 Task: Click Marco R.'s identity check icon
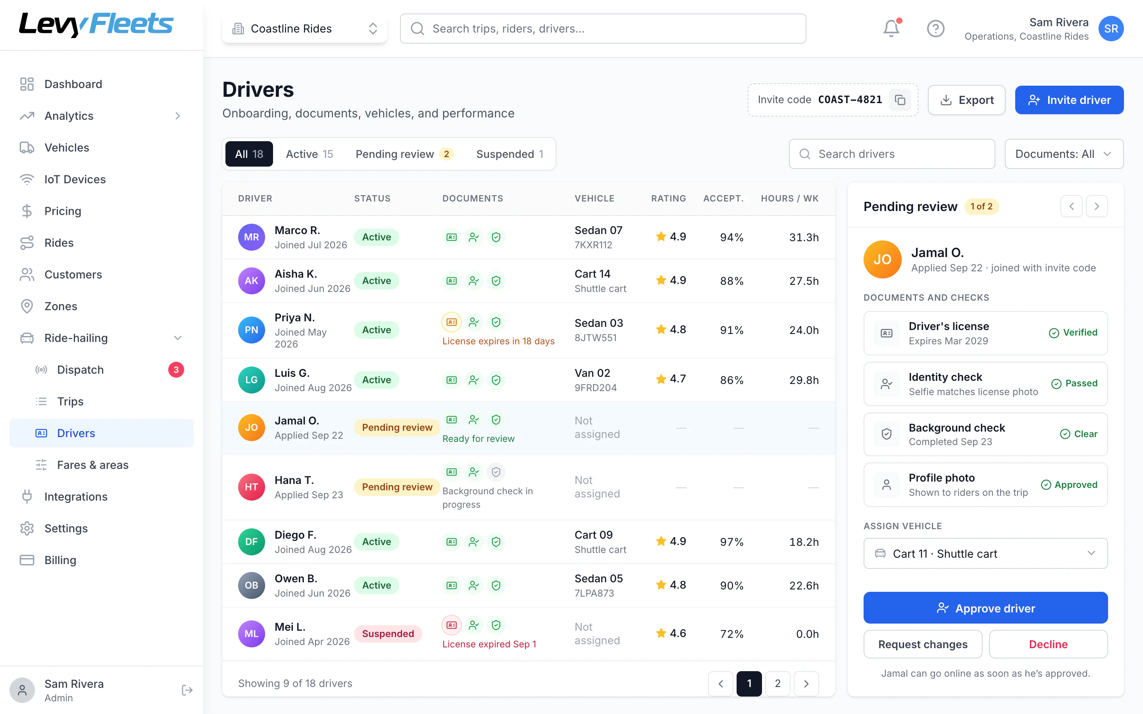(474, 237)
